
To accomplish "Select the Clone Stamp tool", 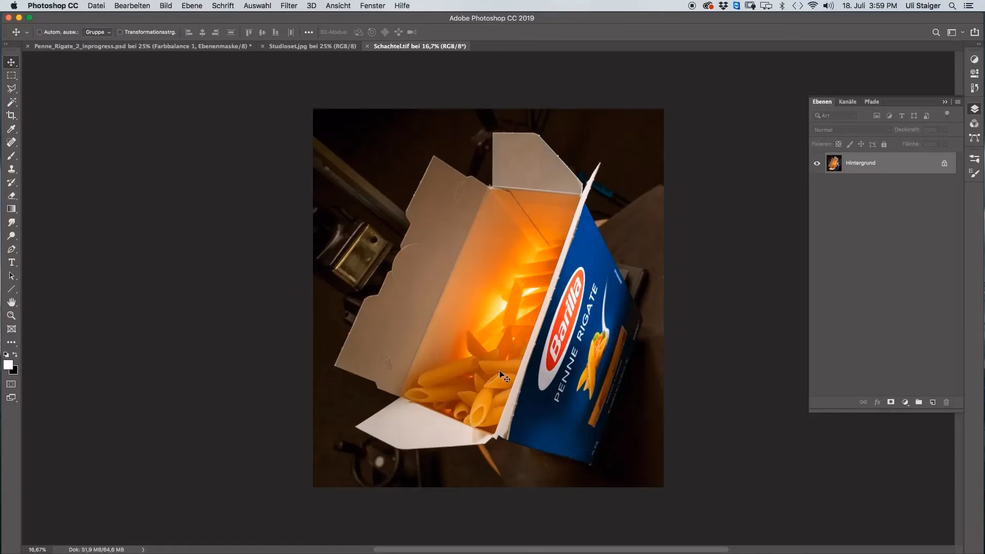I will (11, 169).
